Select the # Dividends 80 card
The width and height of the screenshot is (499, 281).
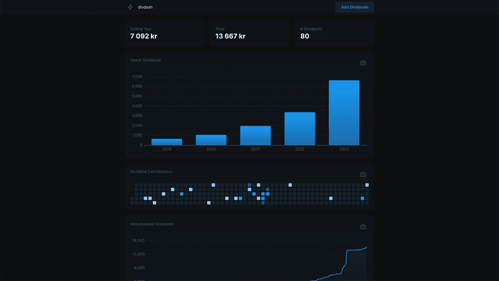point(334,34)
